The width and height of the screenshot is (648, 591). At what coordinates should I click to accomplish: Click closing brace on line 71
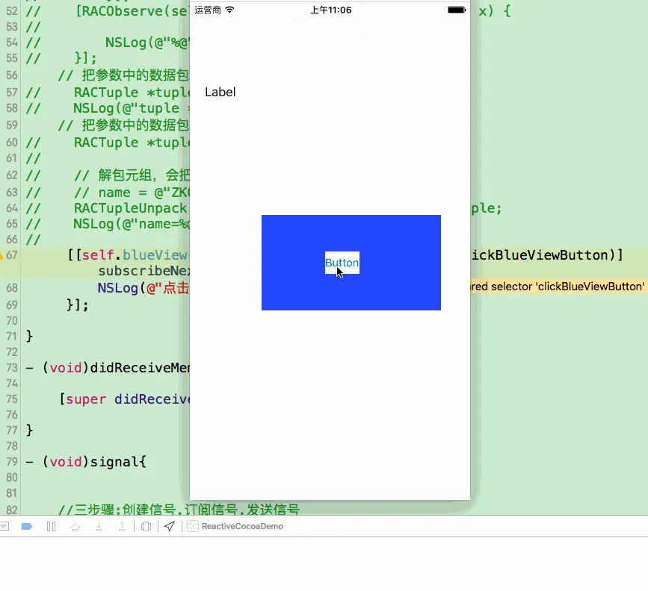tap(29, 337)
